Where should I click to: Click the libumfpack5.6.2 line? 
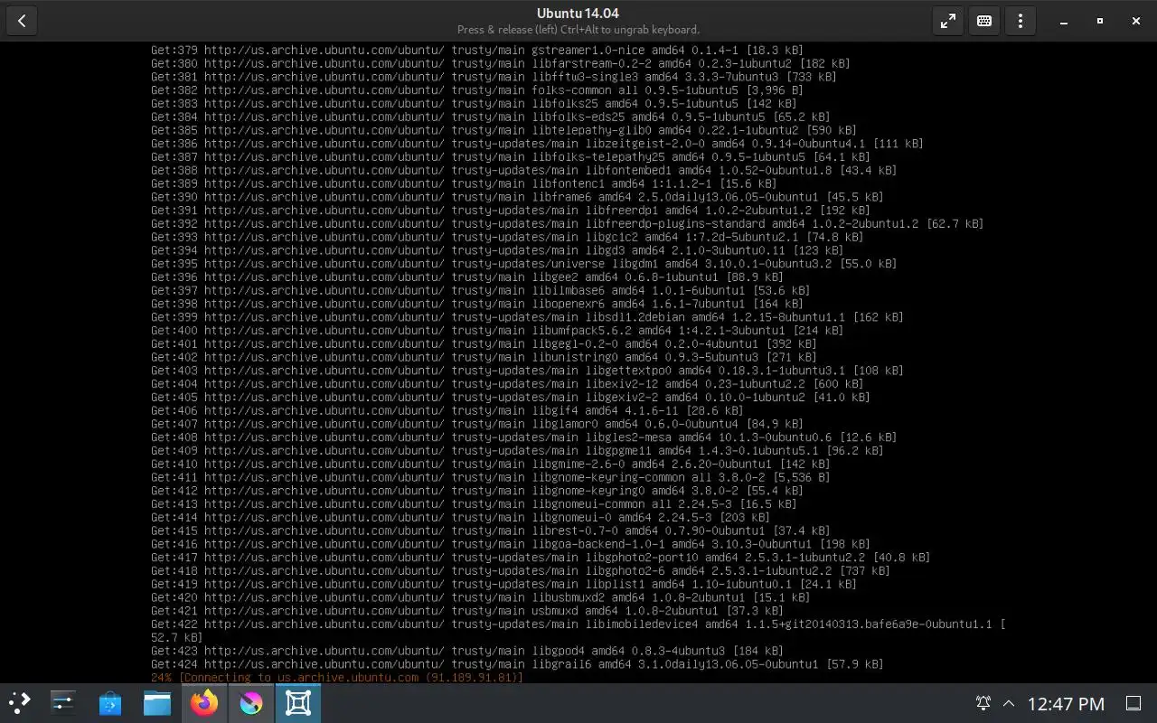[497, 330]
